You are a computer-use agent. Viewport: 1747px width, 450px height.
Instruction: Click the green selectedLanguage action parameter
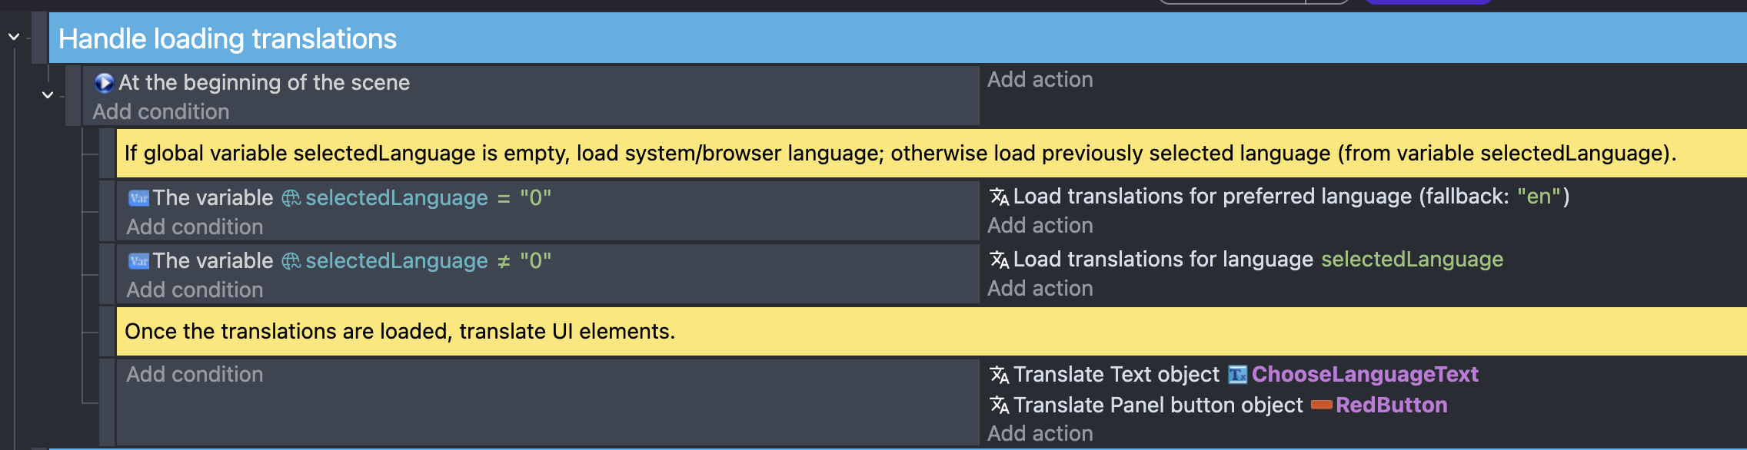click(x=1412, y=260)
